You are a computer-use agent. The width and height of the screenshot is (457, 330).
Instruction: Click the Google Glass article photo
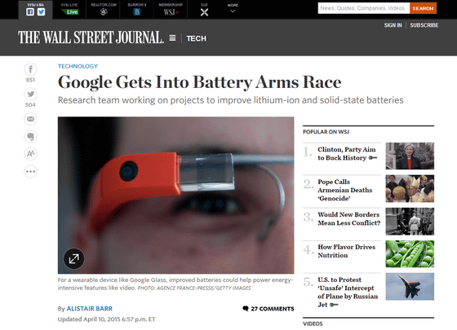(175, 195)
